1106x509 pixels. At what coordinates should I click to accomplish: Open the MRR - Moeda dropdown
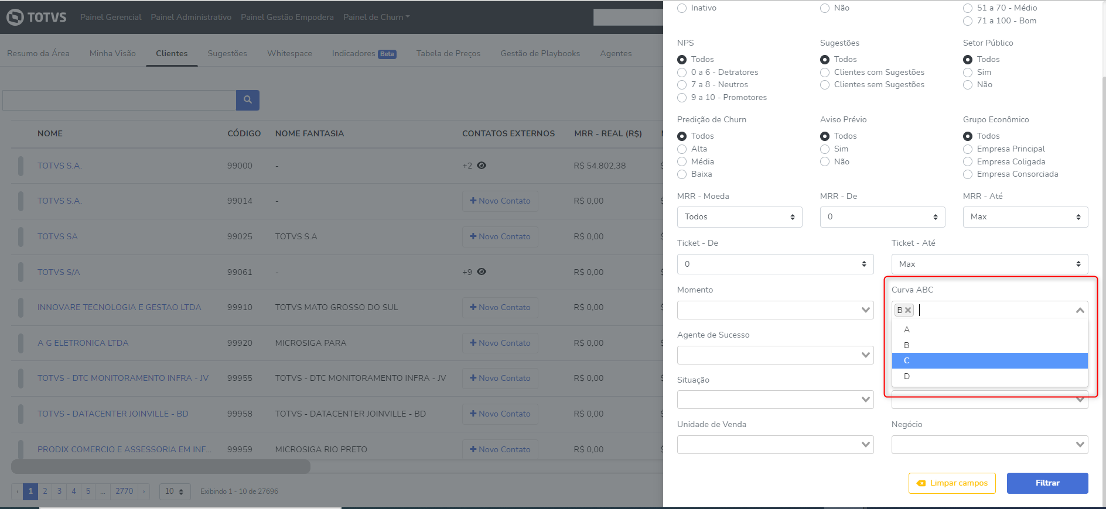pyautogui.click(x=739, y=217)
